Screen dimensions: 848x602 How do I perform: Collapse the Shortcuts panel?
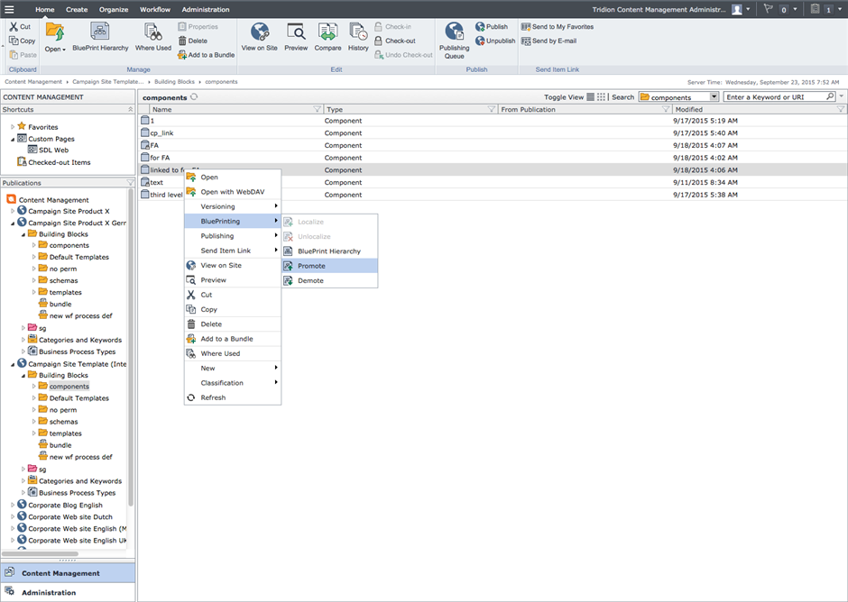pyautogui.click(x=130, y=109)
